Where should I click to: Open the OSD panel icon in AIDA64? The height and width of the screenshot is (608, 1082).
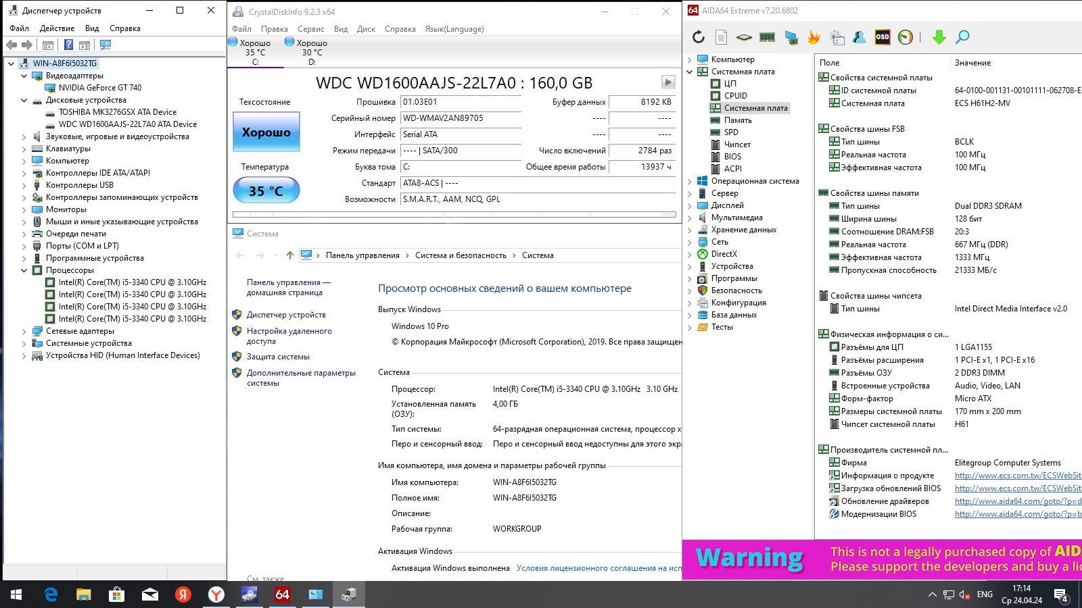(883, 37)
